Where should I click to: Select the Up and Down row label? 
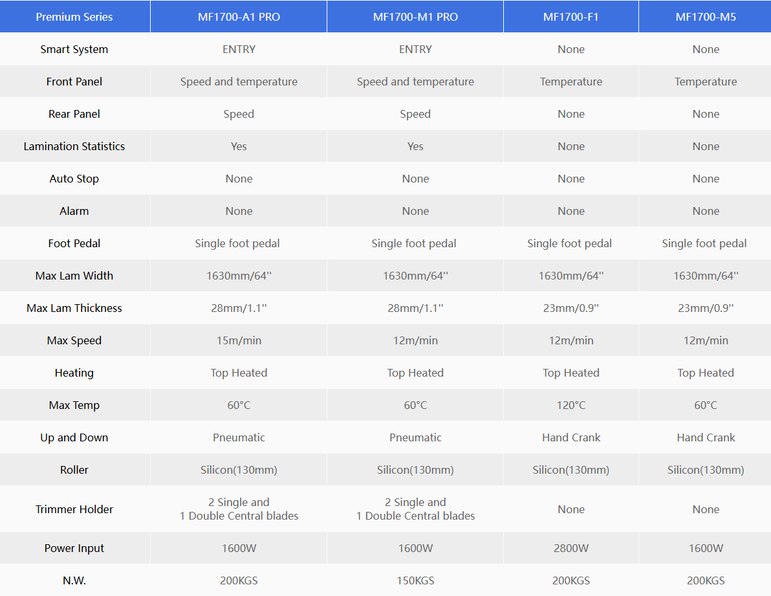(x=74, y=437)
